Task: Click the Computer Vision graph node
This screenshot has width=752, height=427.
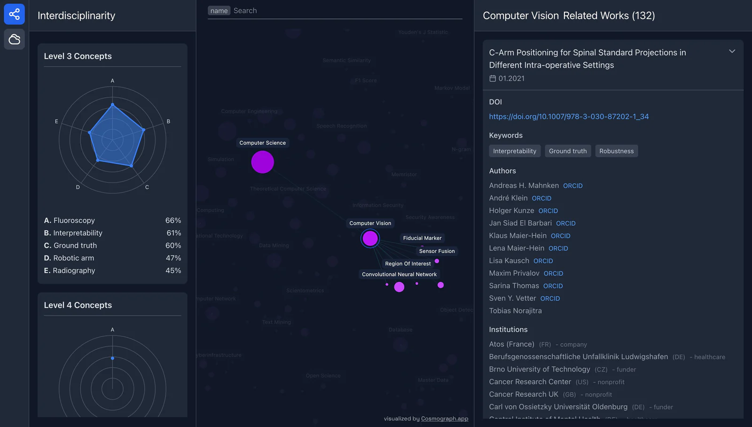Action: click(x=370, y=239)
